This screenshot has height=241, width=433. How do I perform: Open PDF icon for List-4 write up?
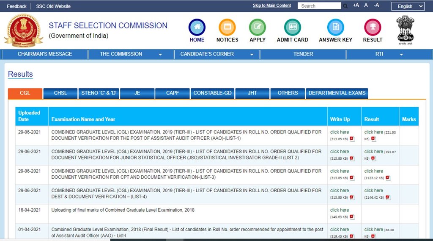click(352, 197)
